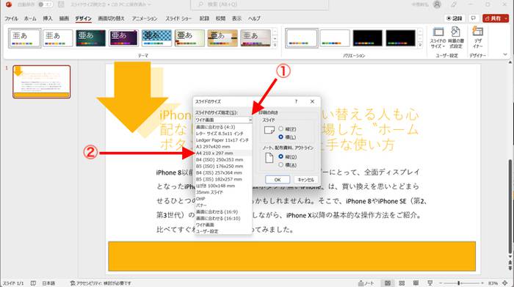The image size is (514, 287).
Task: Select notes orientation 横(A) radio button
Action: (281, 165)
